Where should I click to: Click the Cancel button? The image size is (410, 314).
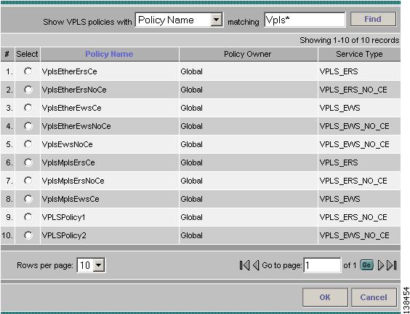pyautogui.click(x=374, y=297)
